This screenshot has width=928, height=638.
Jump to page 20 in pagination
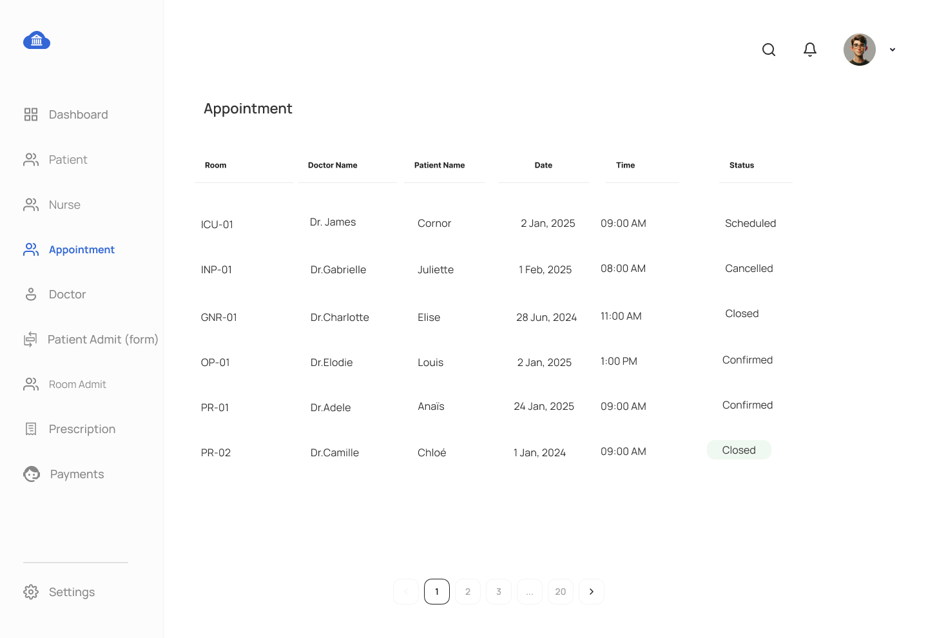pyautogui.click(x=561, y=592)
